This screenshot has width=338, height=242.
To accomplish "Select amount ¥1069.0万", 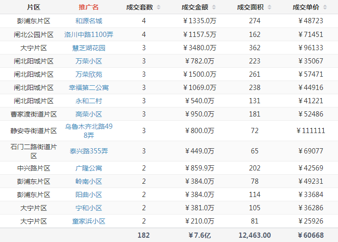I will pyautogui.click(x=199, y=88).
